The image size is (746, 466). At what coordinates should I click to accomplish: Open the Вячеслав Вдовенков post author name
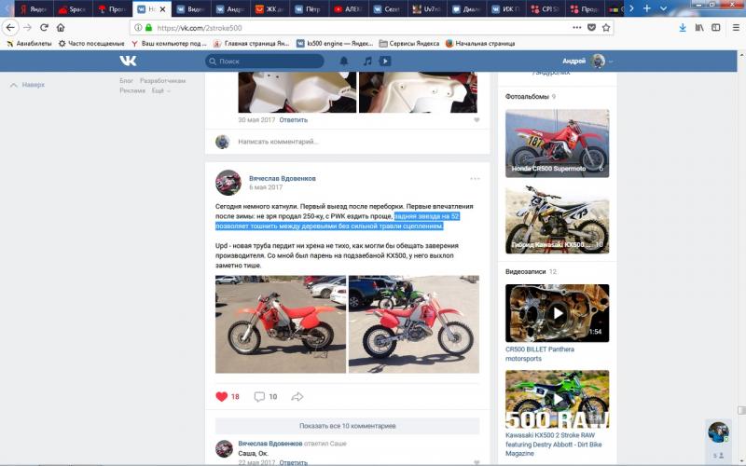coord(283,178)
